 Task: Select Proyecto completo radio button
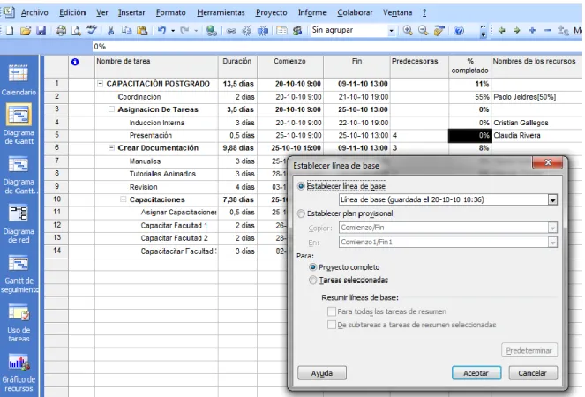click(x=313, y=267)
